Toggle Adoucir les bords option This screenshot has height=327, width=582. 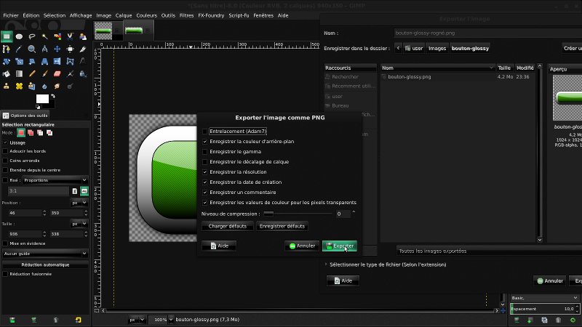click(x=5, y=151)
